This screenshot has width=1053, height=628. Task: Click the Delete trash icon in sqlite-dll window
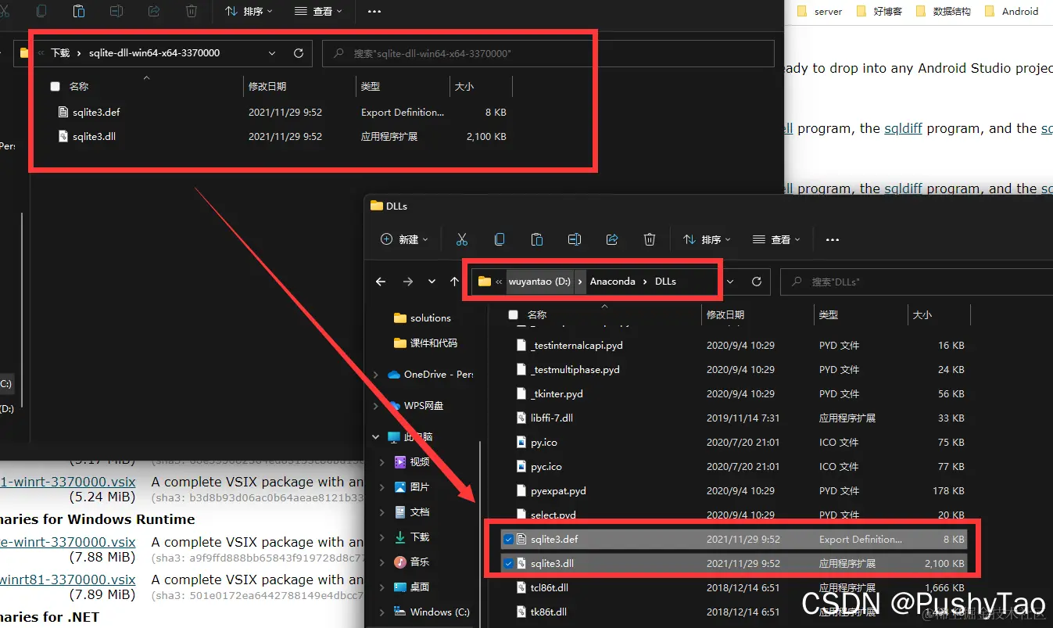point(192,11)
